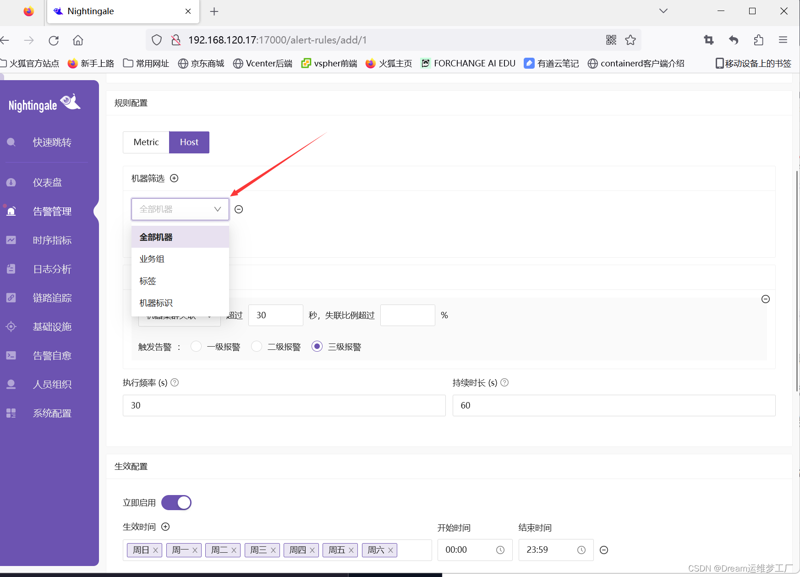This screenshot has width=800, height=577.
Task: Click the Nightingale logo
Action: (44, 103)
